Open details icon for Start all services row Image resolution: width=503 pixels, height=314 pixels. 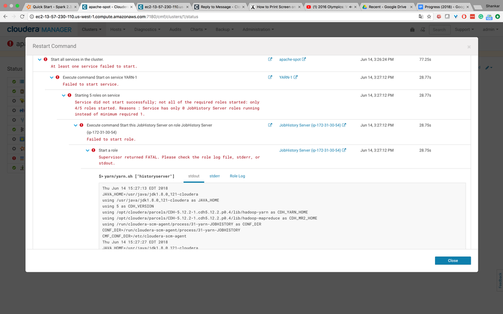(x=270, y=59)
